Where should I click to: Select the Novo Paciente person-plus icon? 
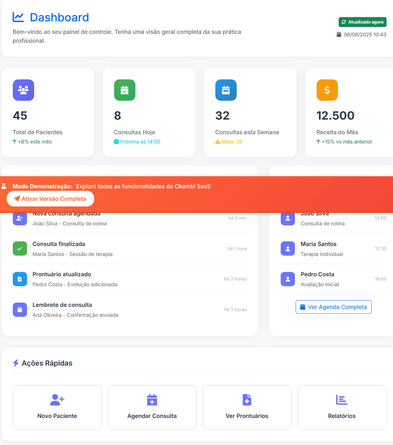tap(57, 400)
